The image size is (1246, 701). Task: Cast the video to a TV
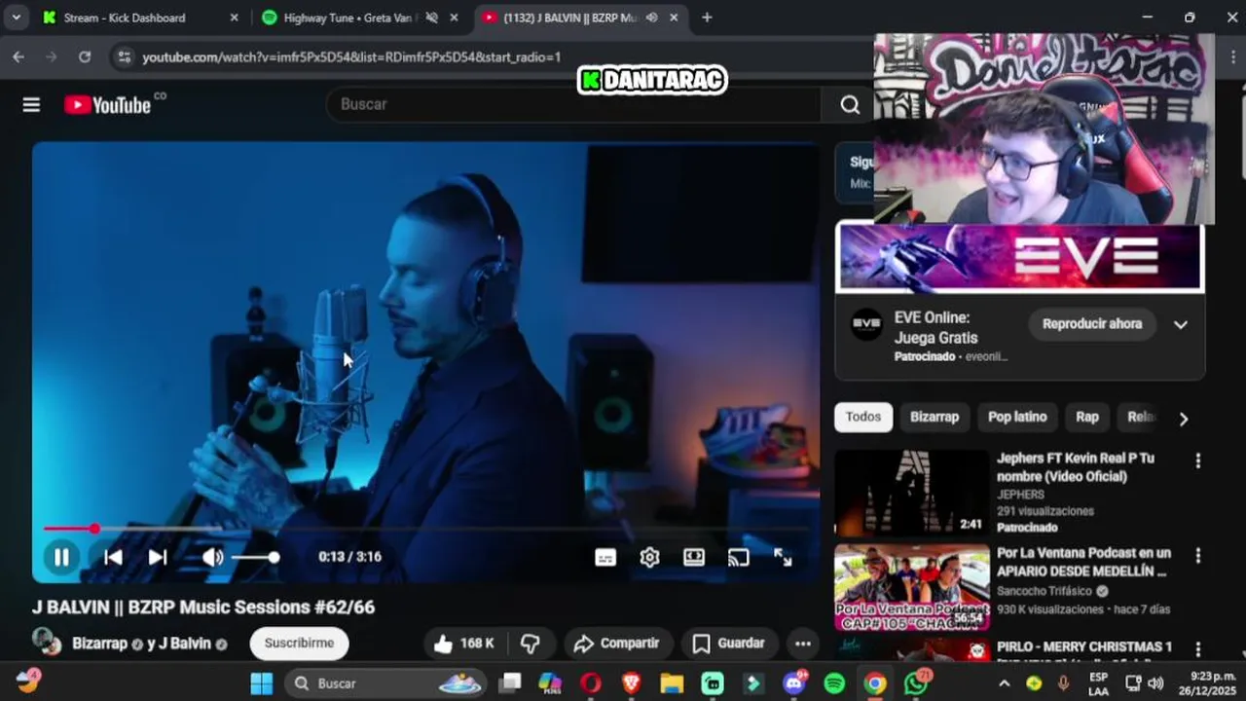[739, 557]
